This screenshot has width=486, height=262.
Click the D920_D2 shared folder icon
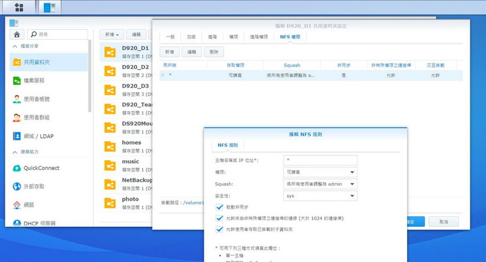(x=110, y=71)
